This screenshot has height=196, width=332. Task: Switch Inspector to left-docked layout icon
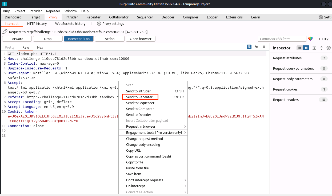[300, 48]
